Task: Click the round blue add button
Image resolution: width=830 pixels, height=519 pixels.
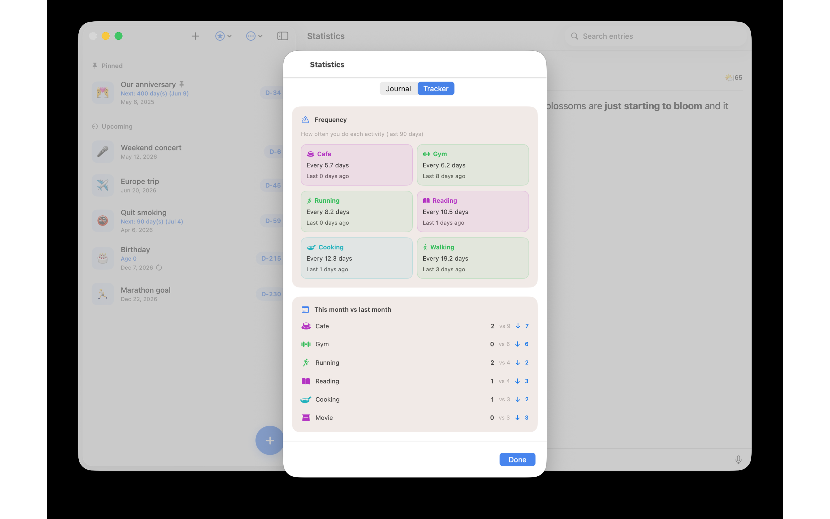Action: (x=269, y=440)
